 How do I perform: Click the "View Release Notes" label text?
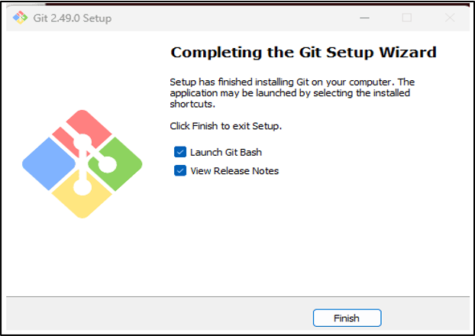point(234,170)
